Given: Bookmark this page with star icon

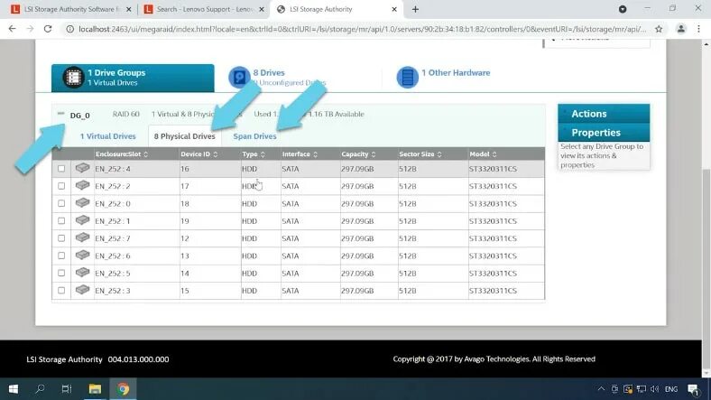Looking at the screenshot, I should click(659, 29).
